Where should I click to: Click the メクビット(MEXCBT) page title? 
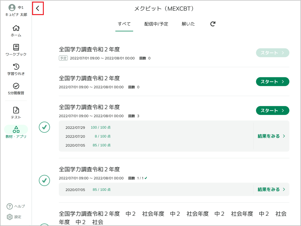click(x=164, y=9)
